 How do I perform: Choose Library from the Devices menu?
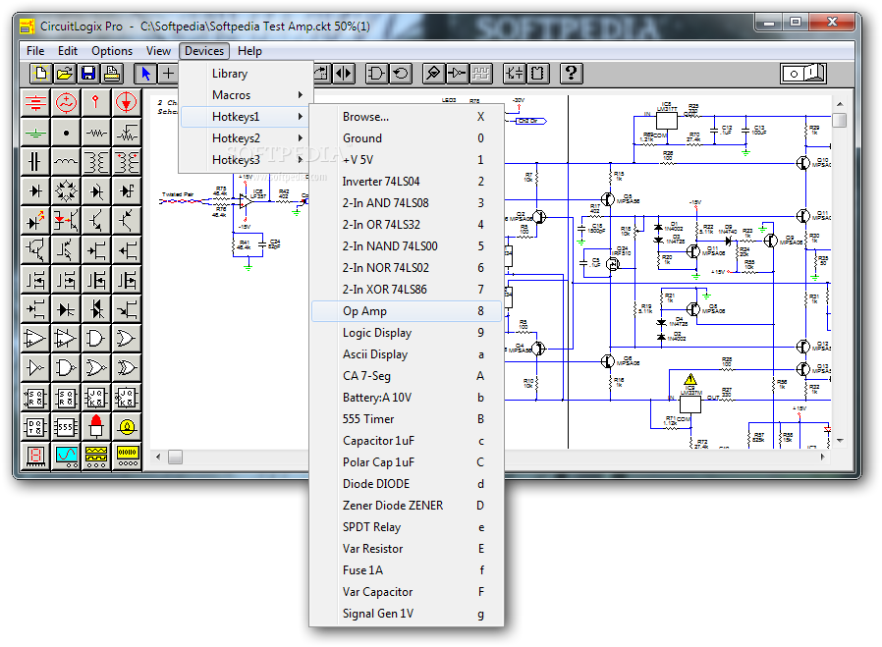click(x=246, y=74)
